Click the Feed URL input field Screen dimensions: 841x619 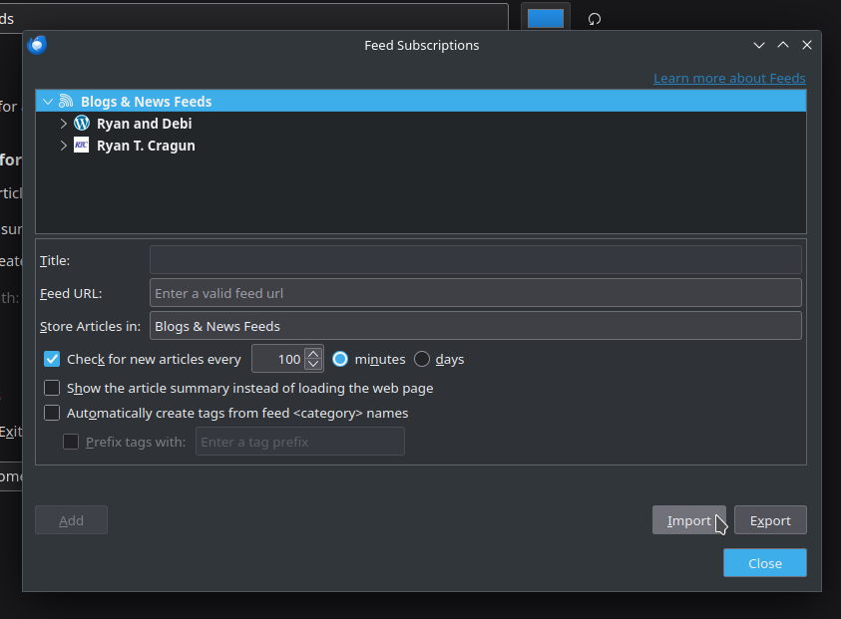[x=475, y=293]
